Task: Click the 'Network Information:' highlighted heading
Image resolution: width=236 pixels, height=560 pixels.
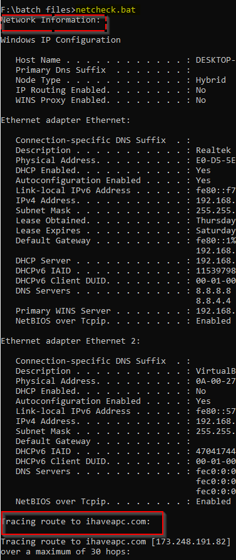Action: 51,20
